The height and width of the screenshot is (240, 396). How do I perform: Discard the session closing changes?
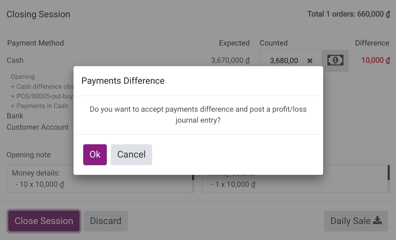point(105,221)
